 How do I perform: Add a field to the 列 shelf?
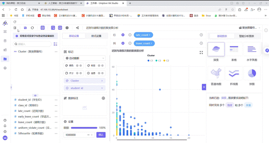123,43
